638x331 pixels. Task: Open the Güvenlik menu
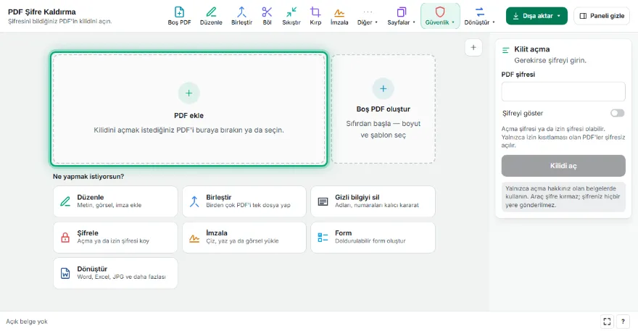coord(440,16)
